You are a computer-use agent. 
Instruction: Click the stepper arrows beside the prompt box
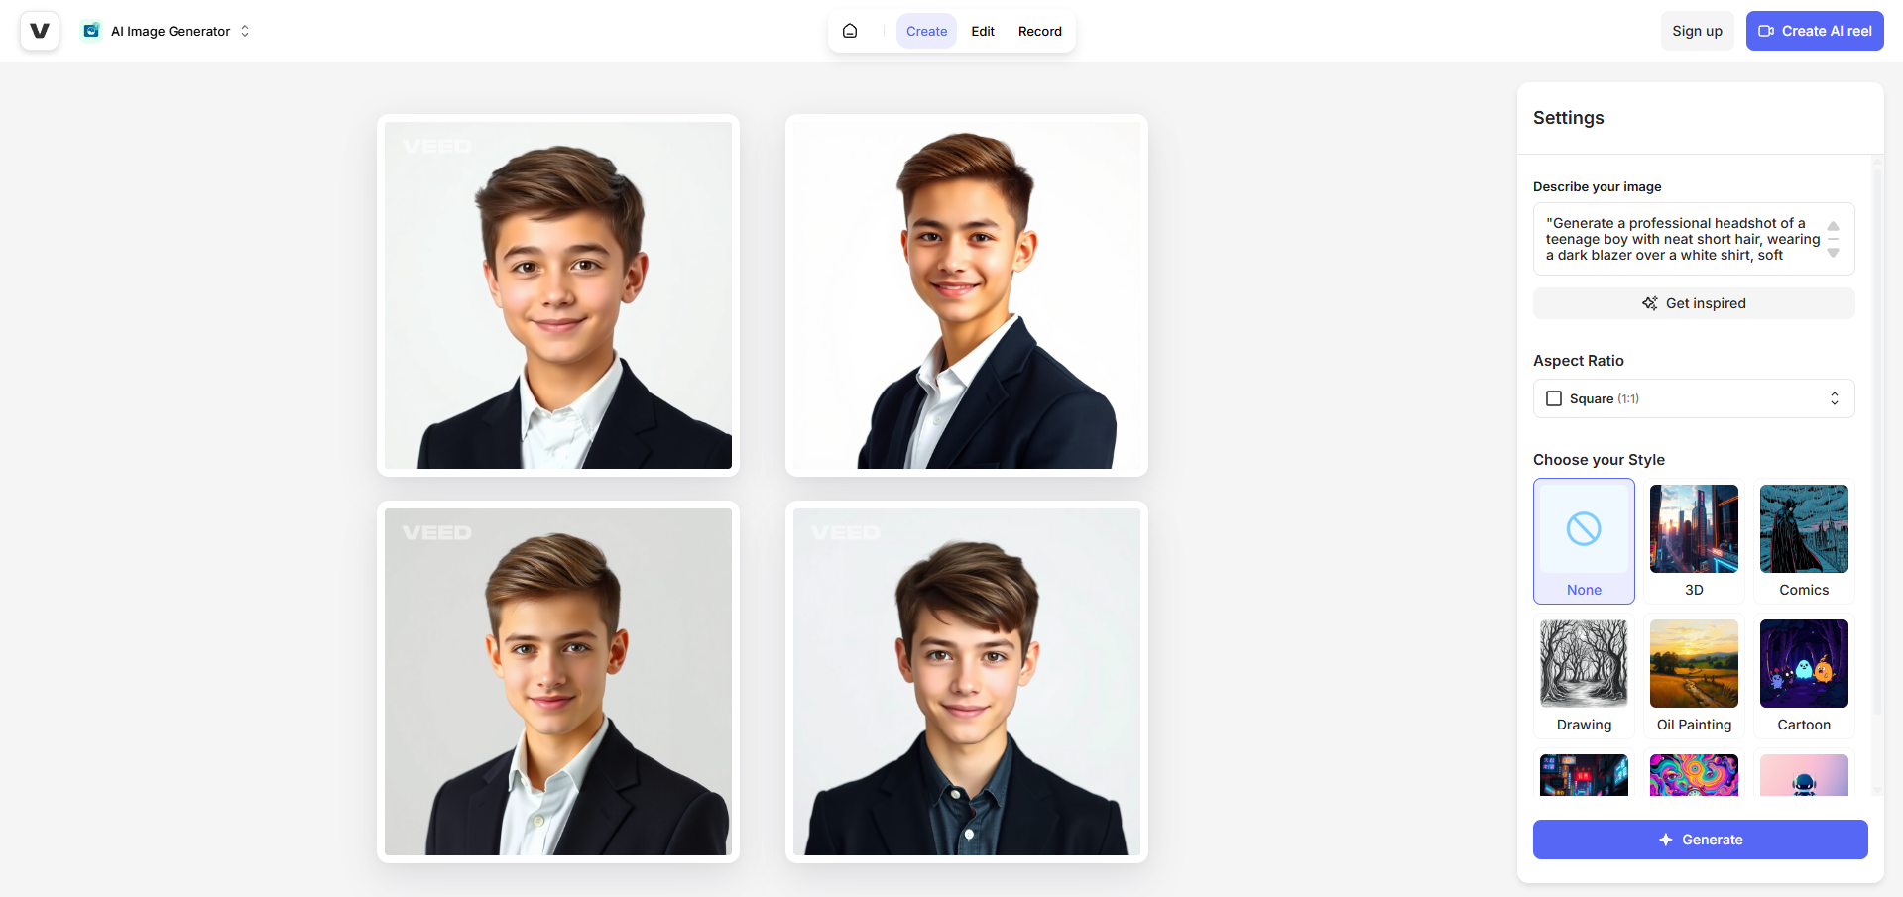click(1833, 239)
